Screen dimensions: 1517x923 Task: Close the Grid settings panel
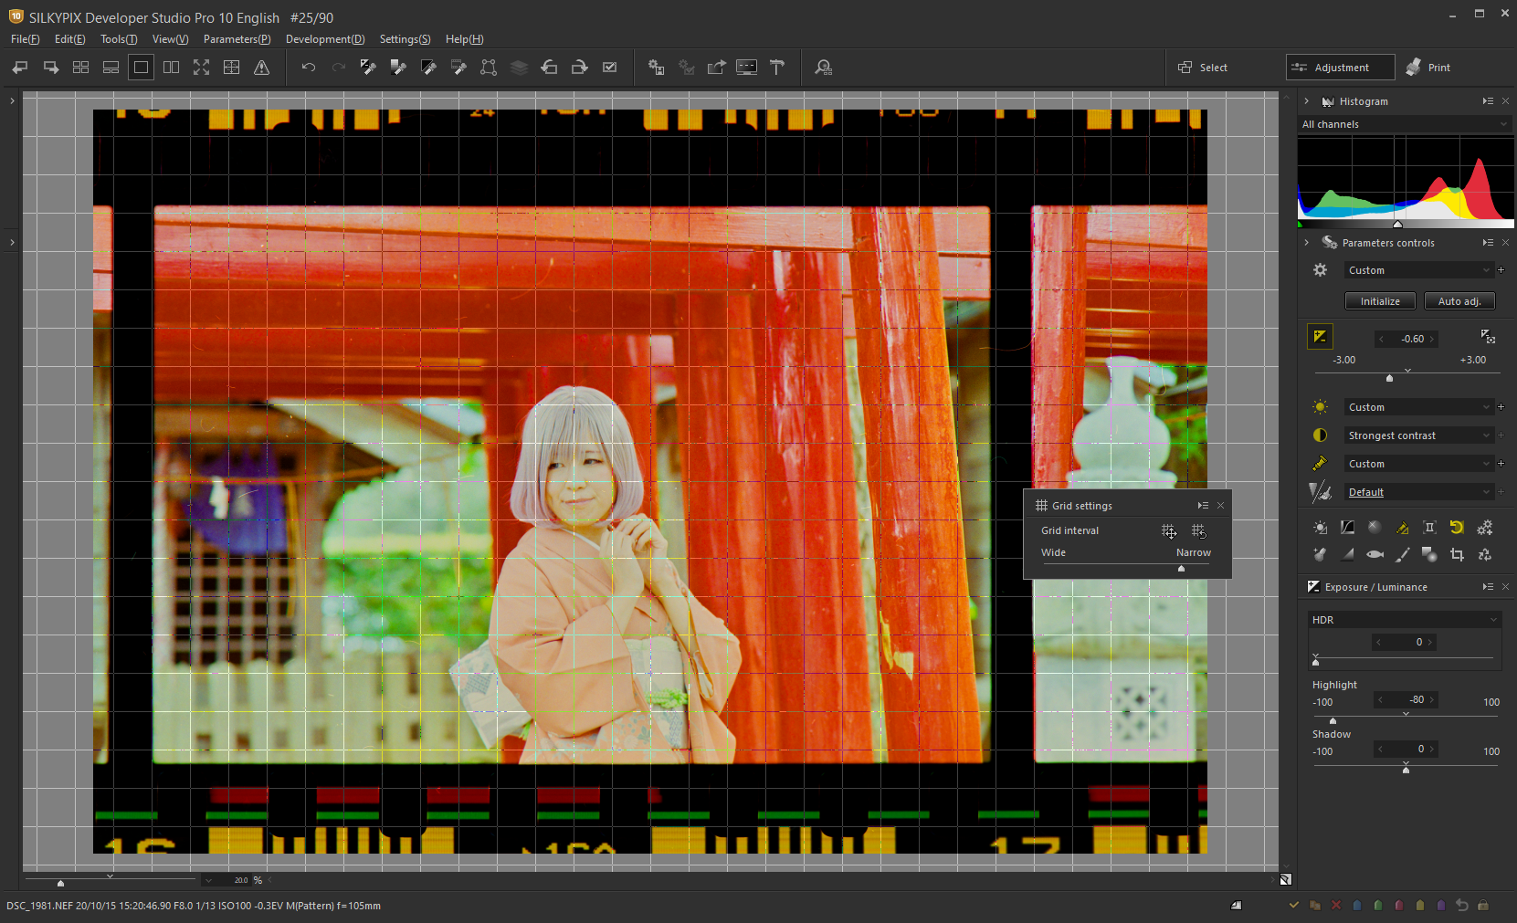[1220, 506]
